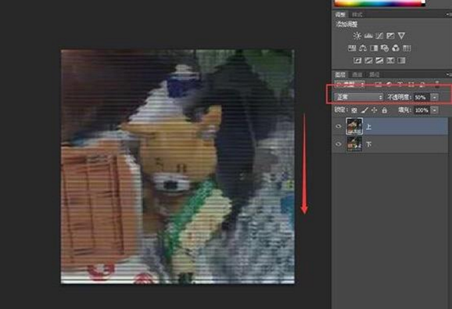
Task: Switch to the 样式 tab
Action: click(357, 15)
